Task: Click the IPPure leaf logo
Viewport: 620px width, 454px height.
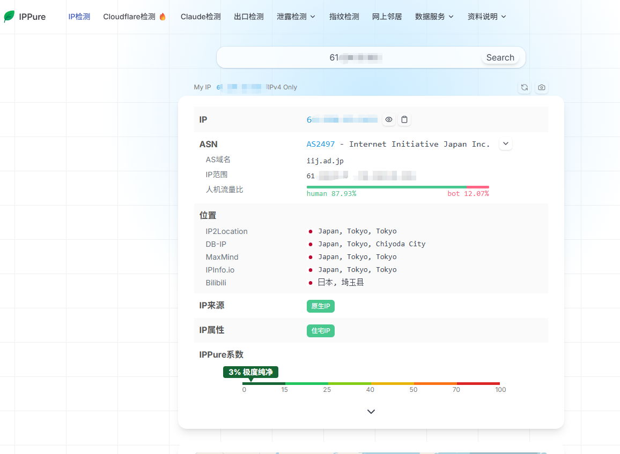Action: pyautogui.click(x=9, y=17)
